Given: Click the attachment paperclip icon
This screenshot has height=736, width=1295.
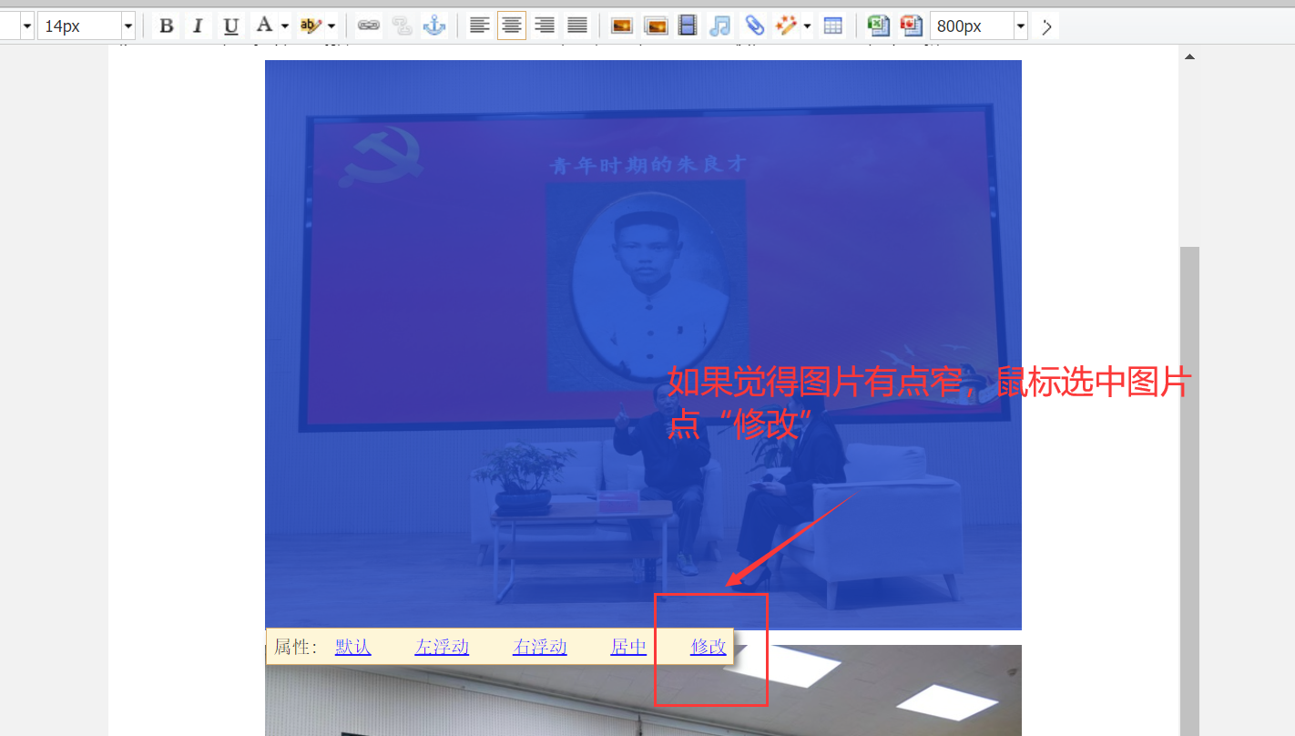Looking at the screenshot, I should (x=754, y=26).
